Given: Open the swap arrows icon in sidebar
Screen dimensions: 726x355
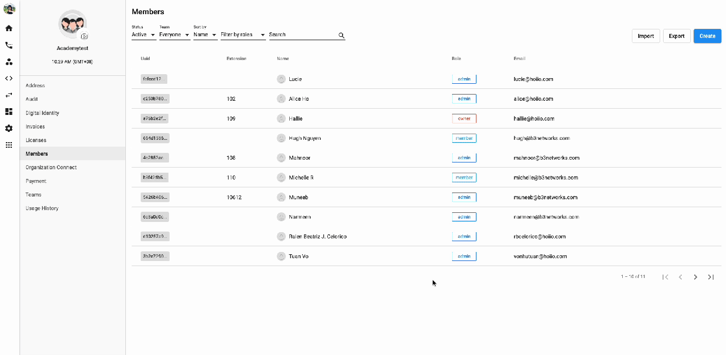Looking at the screenshot, I should 9,95.
